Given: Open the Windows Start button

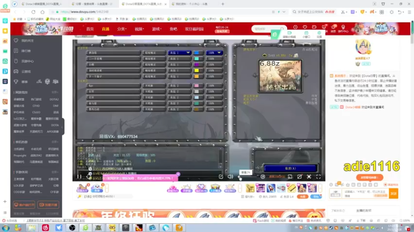Looking at the screenshot, I should [x=6, y=227].
